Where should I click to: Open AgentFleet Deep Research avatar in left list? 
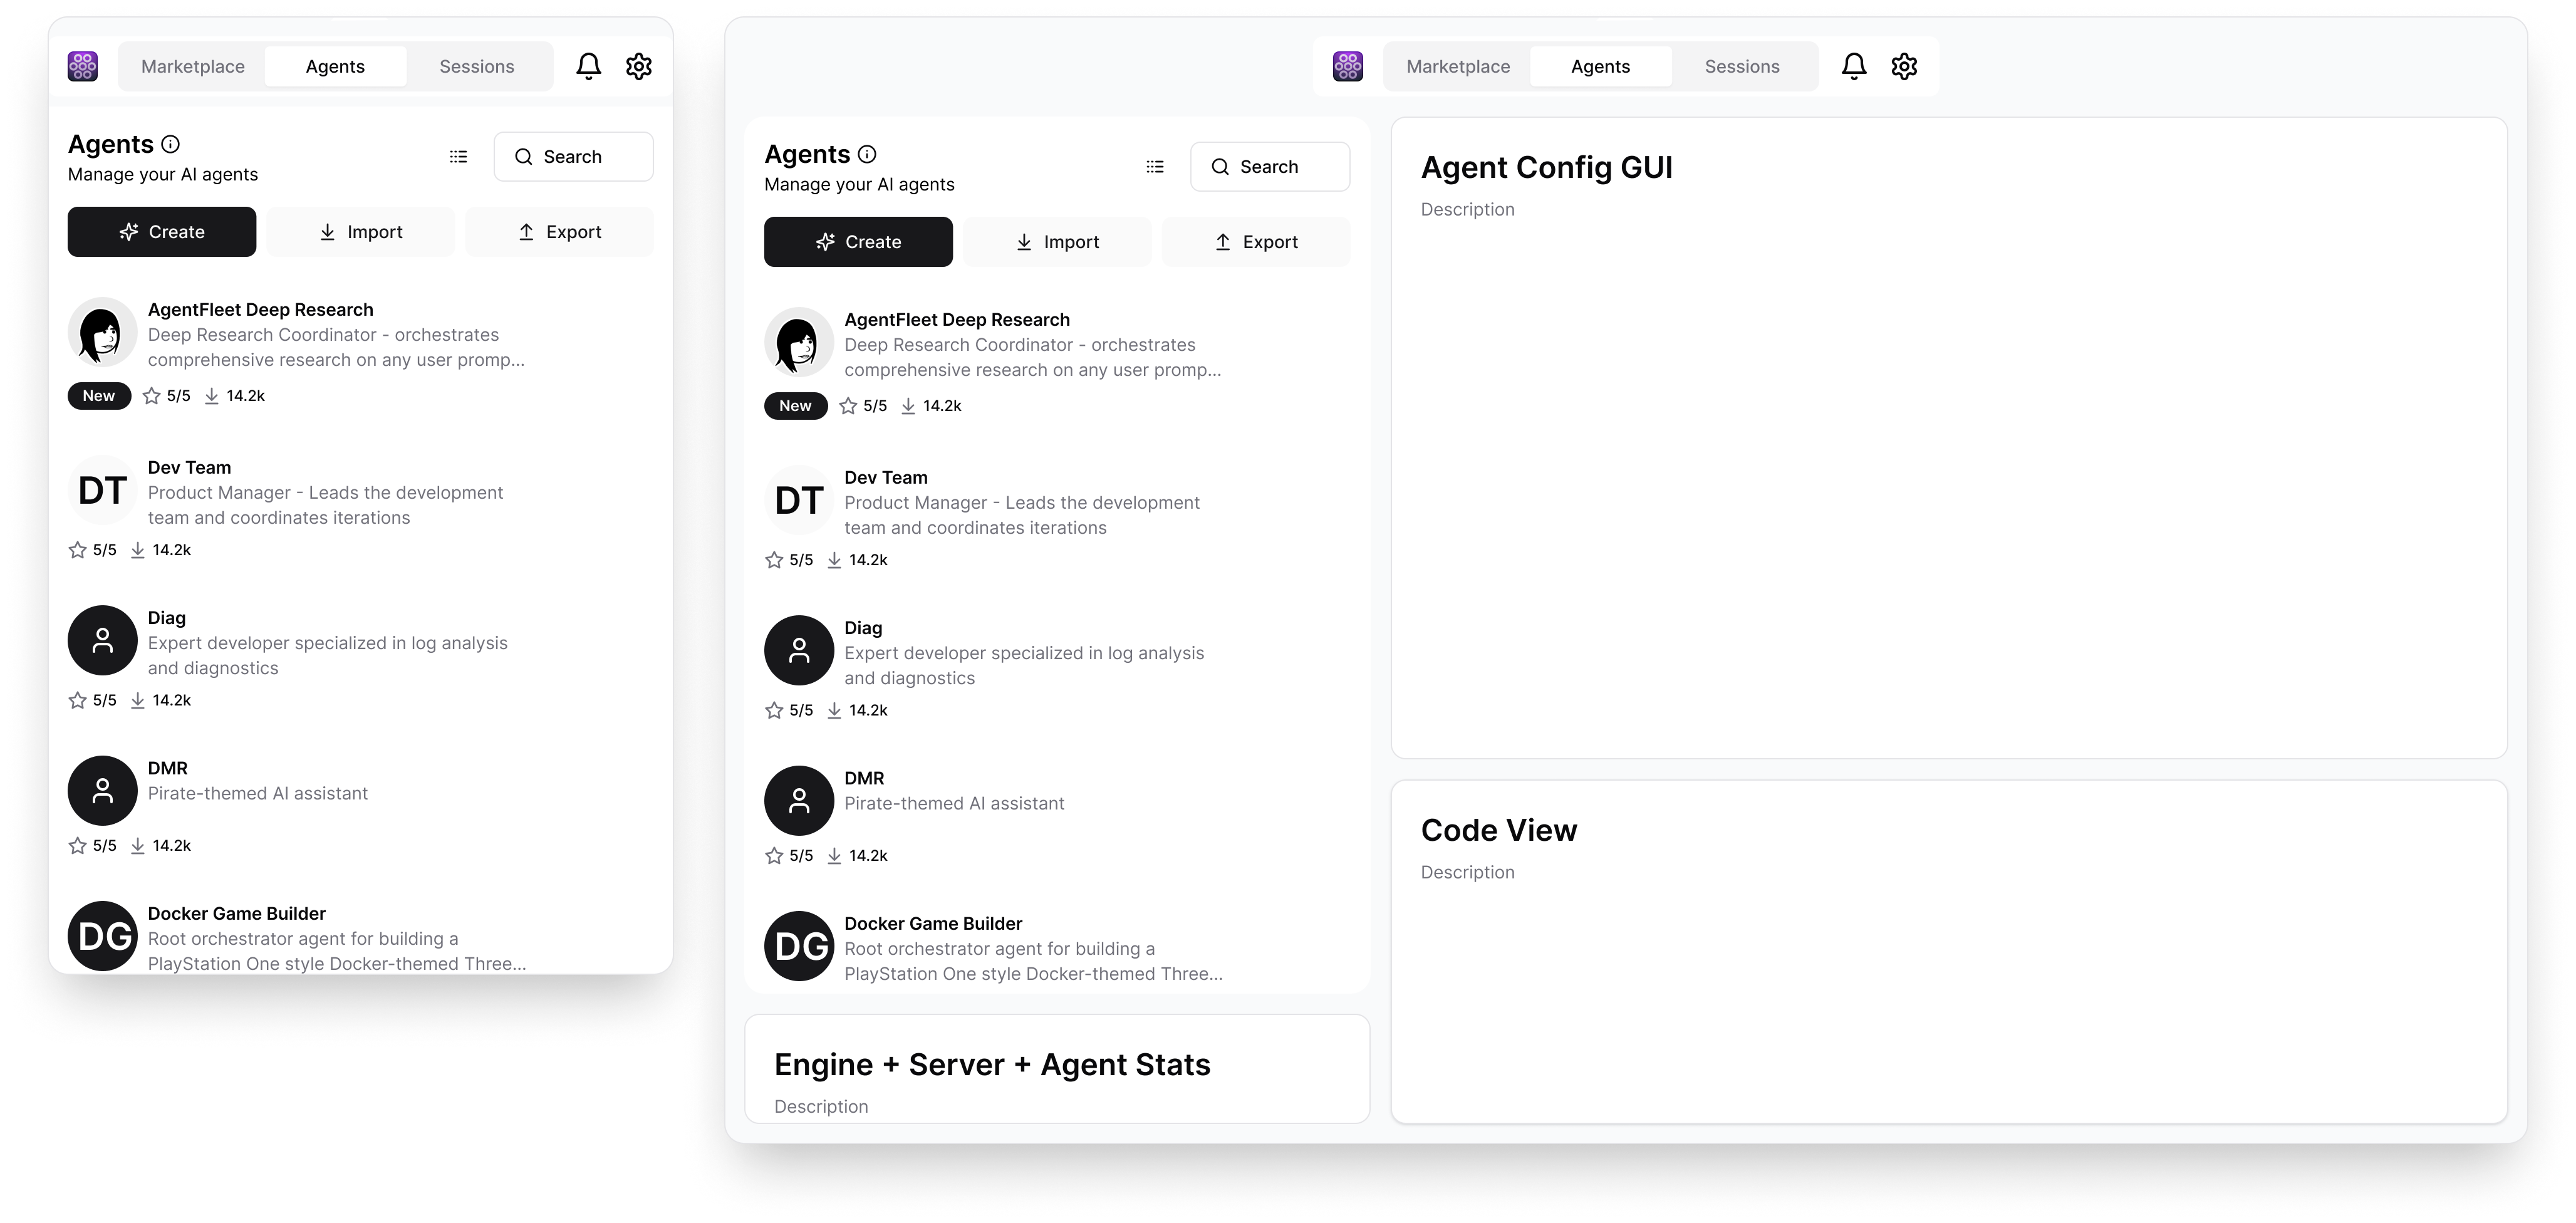pos(102,332)
